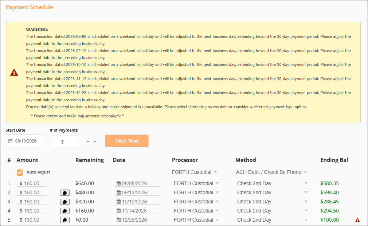Click the Payment Schedule heading
The width and height of the screenshot is (368, 226).
click(x=30, y=7)
